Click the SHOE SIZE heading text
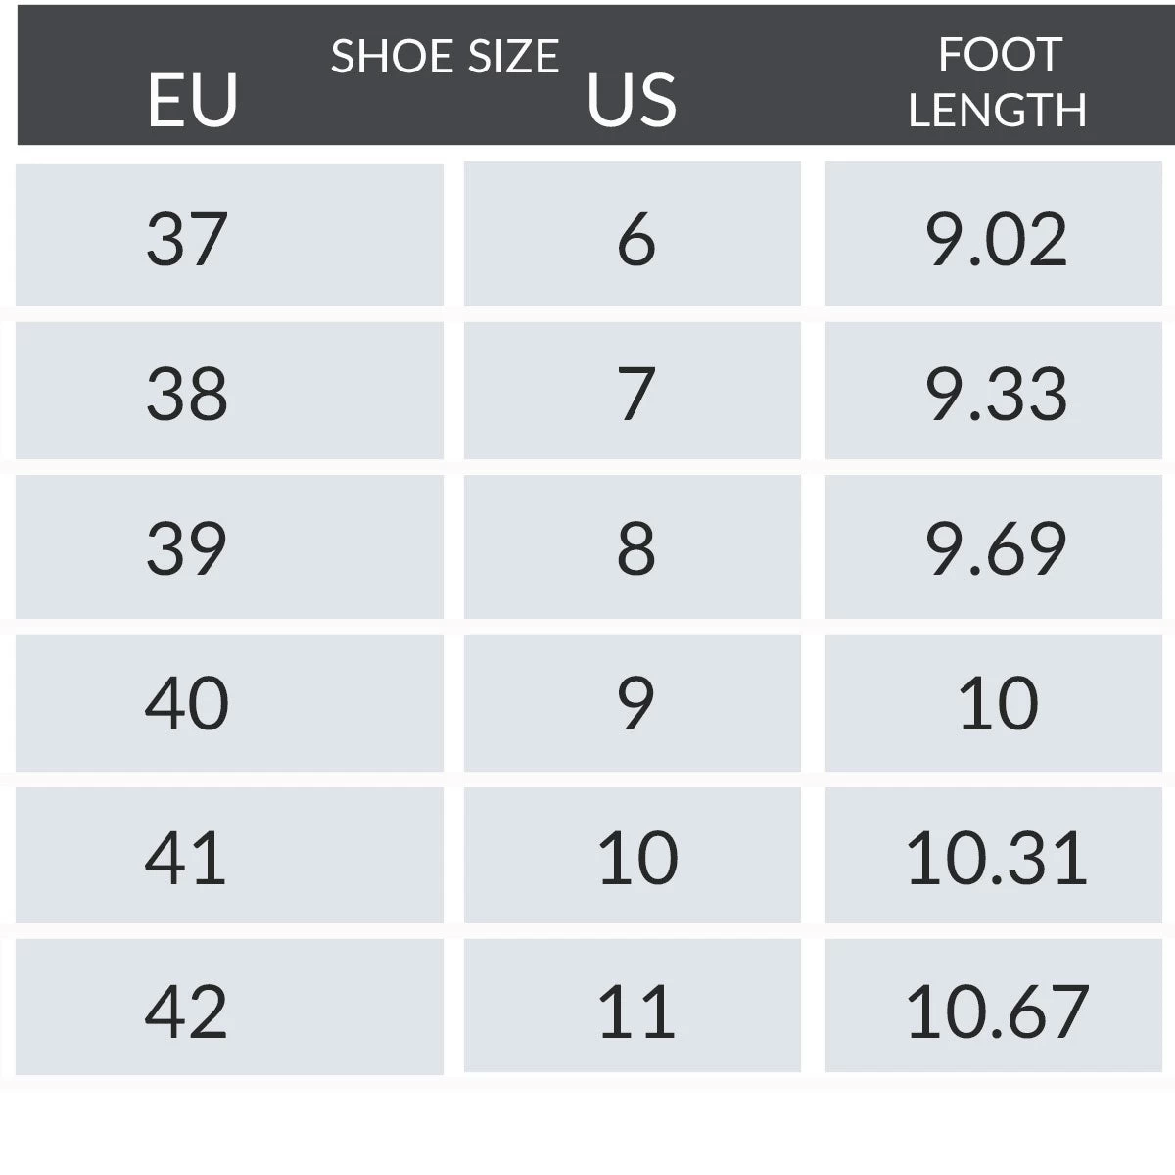Image resolution: width=1175 pixels, height=1175 pixels. click(445, 57)
